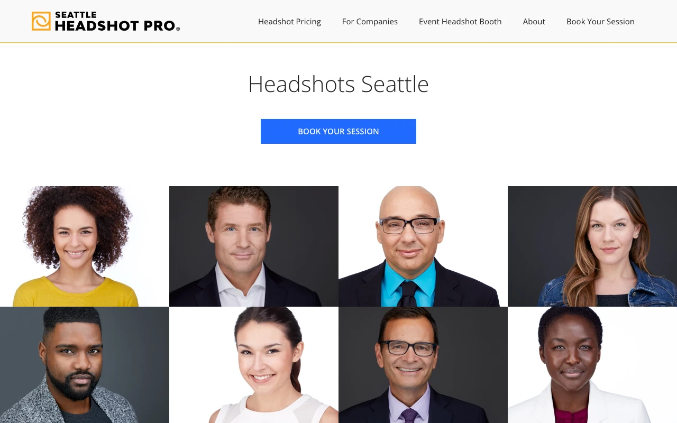677x423 pixels.
Task: Open headshot of bearded man in gray cardigan
Action: point(85,365)
